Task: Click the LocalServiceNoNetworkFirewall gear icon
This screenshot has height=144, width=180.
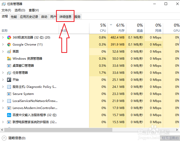Action: click(9, 101)
